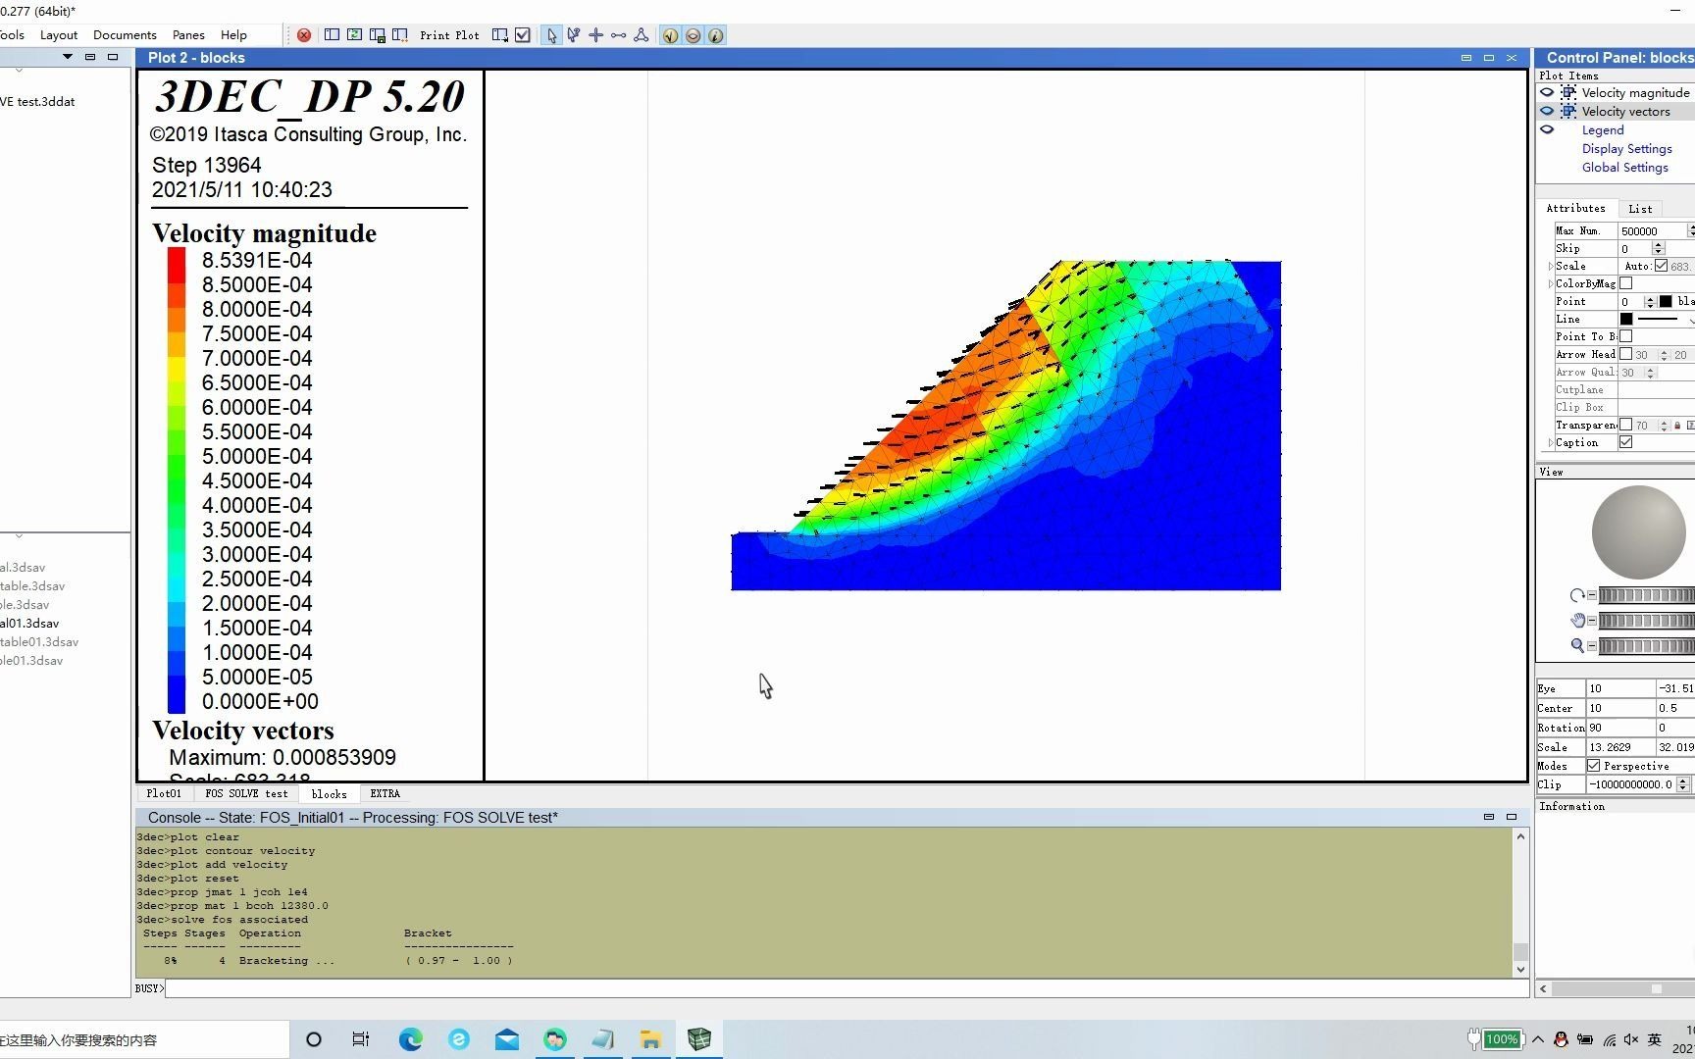Image resolution: width=1695 pixels, height=1059 pixels.
Task: Uncheck the Caption checkbox
Action: point(1625,442)
